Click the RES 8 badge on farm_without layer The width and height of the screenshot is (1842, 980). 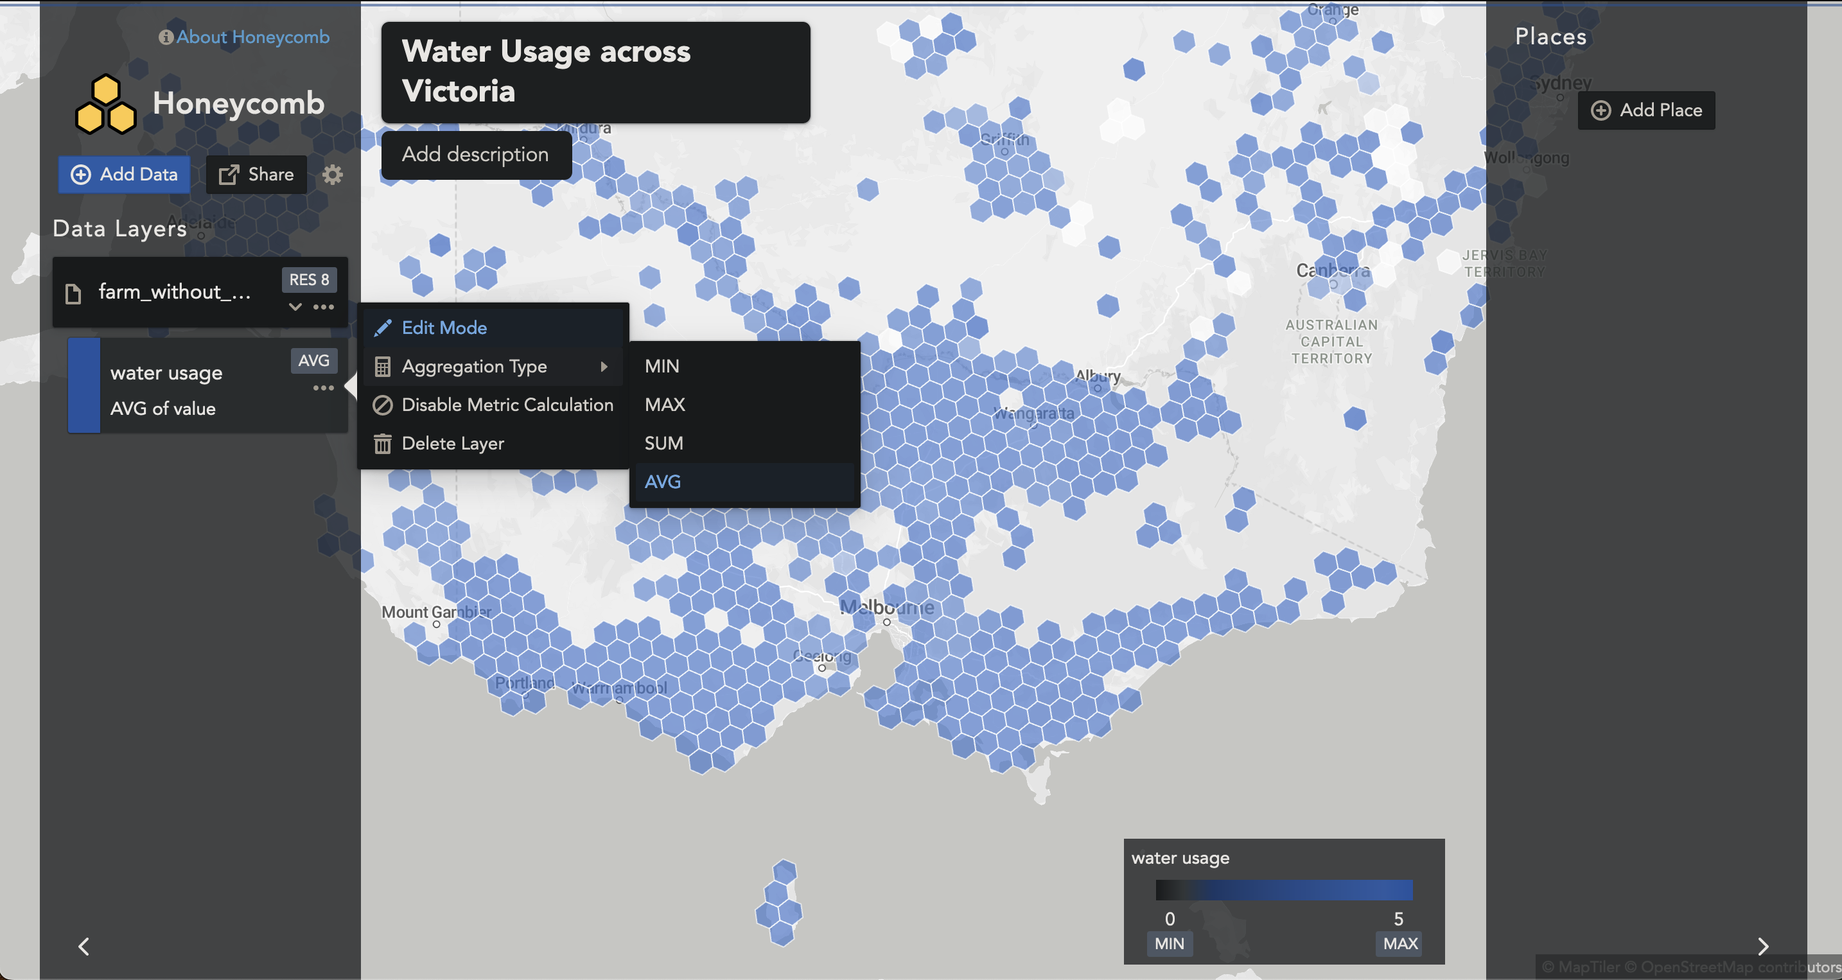point(309,279)
